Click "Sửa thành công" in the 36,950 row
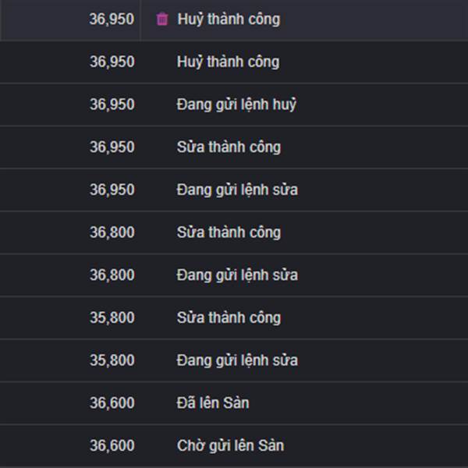 click(229, 147)
